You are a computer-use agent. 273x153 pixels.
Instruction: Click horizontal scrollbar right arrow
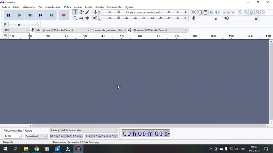point(268,125)
